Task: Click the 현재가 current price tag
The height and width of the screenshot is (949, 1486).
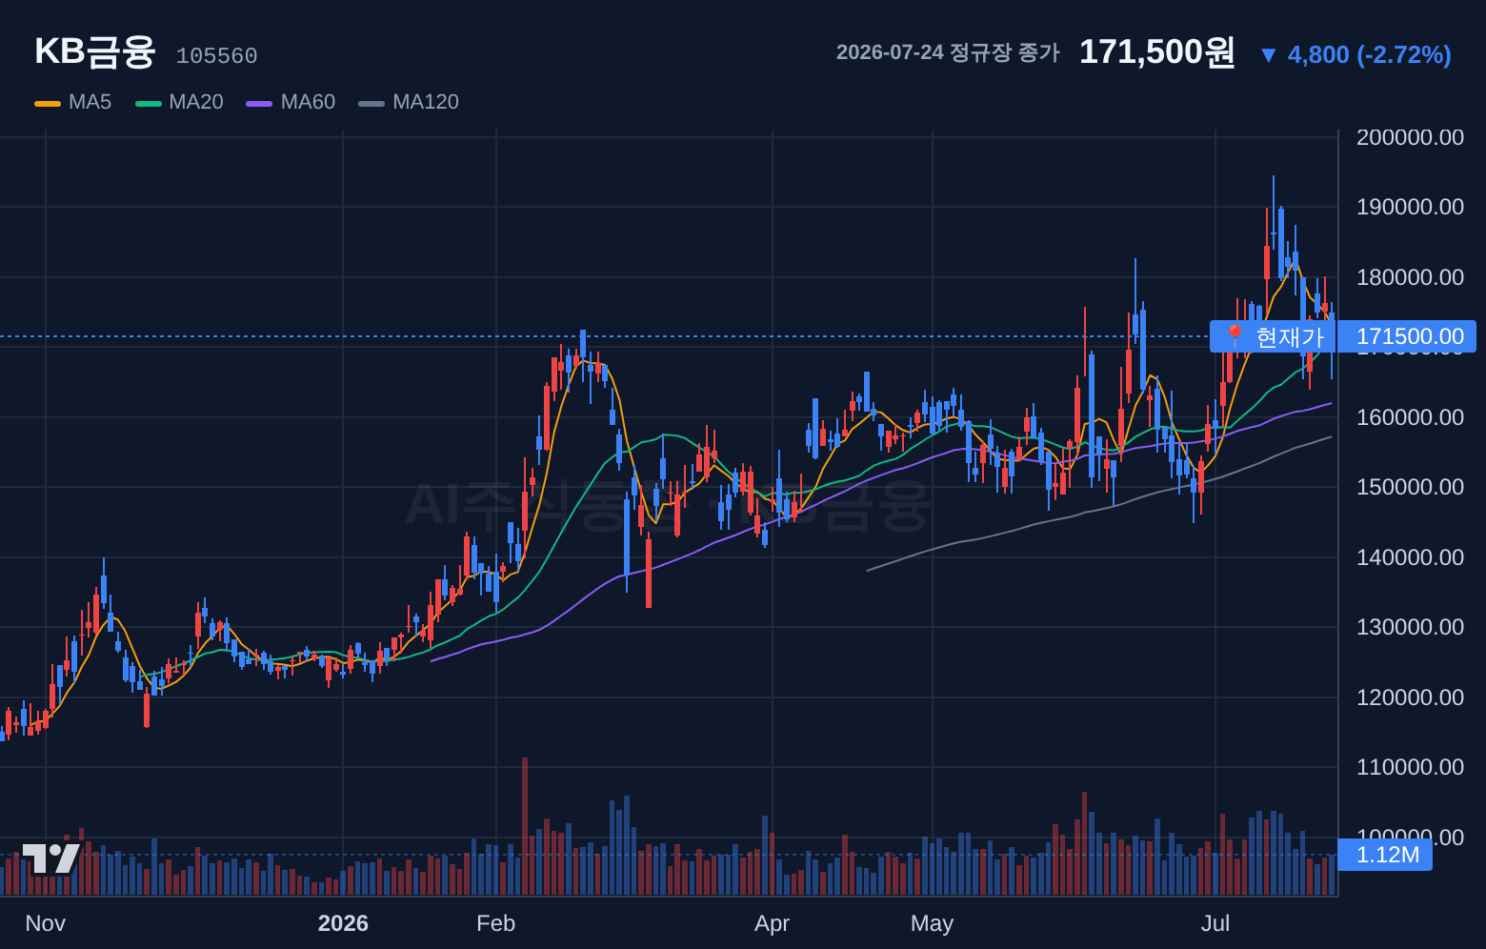Action: point(1274,336)
